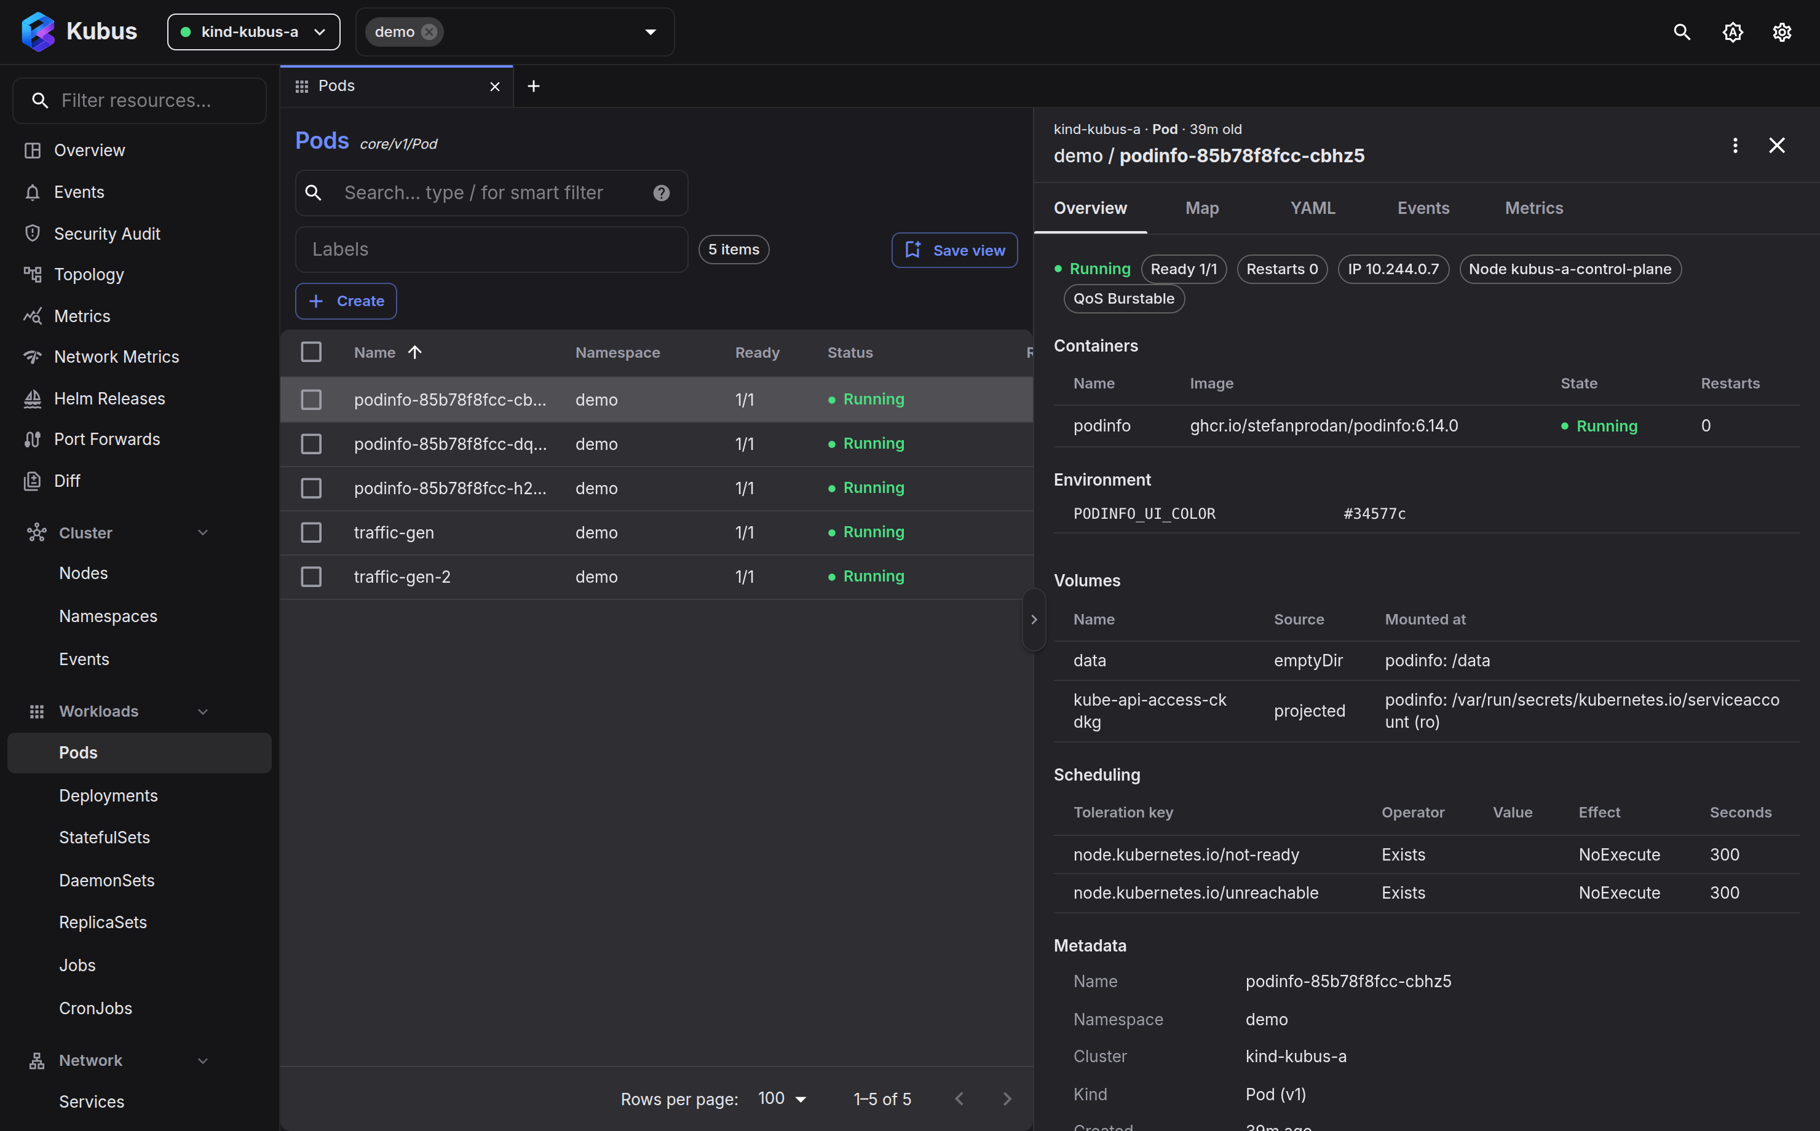This screenshot has height=1131, width=1820.
Task: Select Overview tab in pod detail
Action: click(x=1090, y=208)
